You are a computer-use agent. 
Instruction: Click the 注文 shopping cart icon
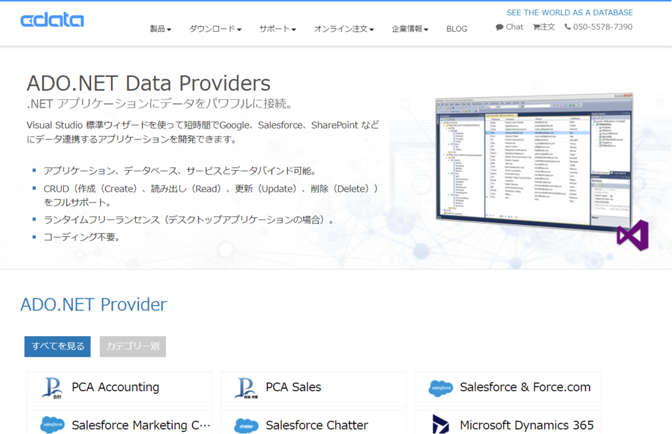tap(537, 27)
